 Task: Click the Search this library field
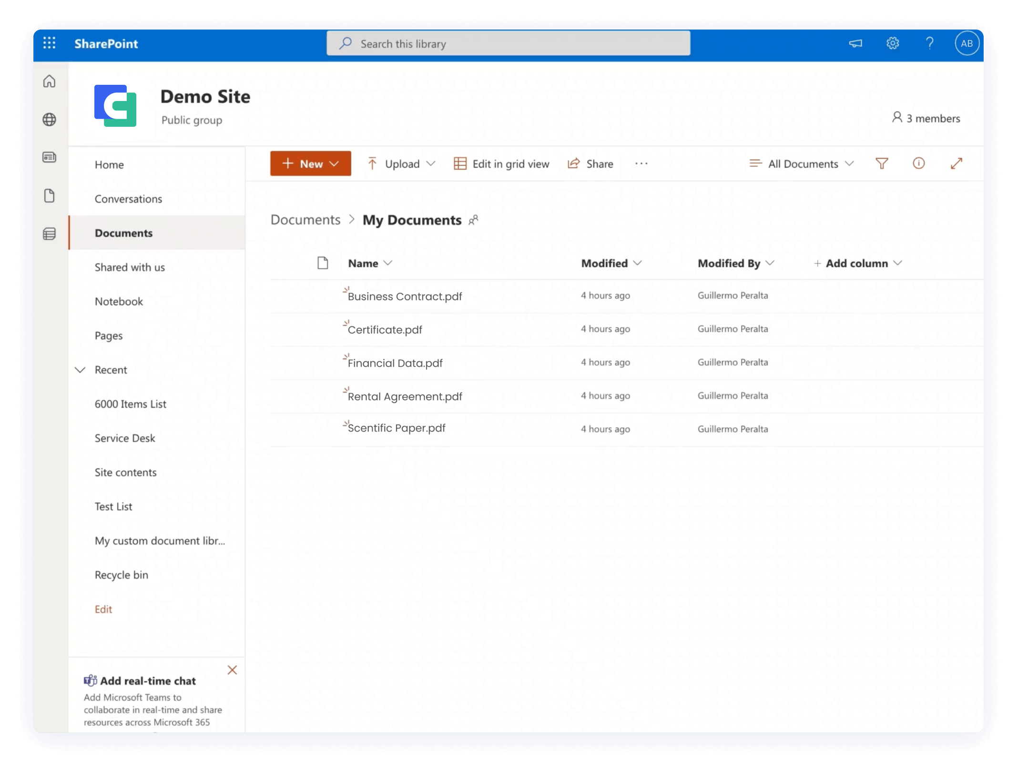pos(508,43)
